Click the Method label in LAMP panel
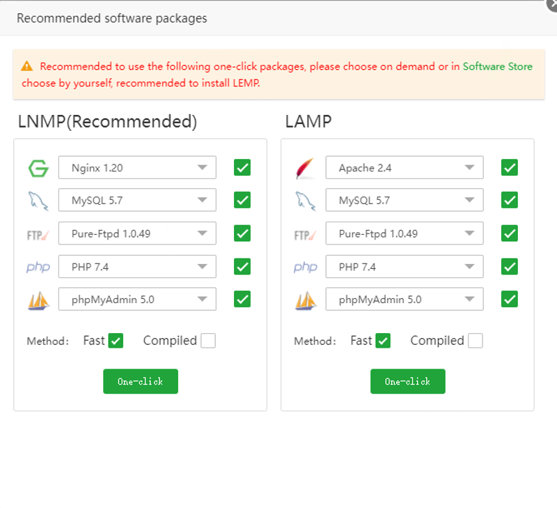Viewport: 557px width, 508px height. pos(315,341)
